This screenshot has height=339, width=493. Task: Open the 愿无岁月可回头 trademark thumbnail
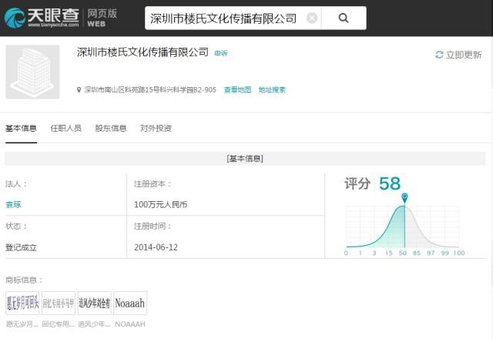pyautogui.click(x=22, y=303)
